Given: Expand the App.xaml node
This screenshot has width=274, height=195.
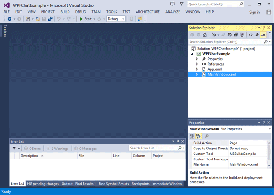Looking at the screenshot, I should 197,69.
